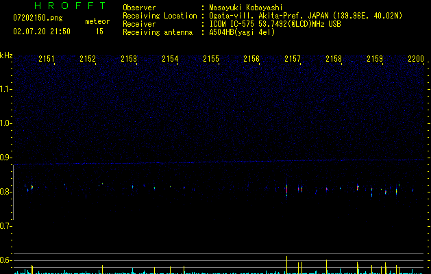The height and width of the screenshot is (274, 431).
Task: Click the HROFFT title text
Action: pos(71,5)
